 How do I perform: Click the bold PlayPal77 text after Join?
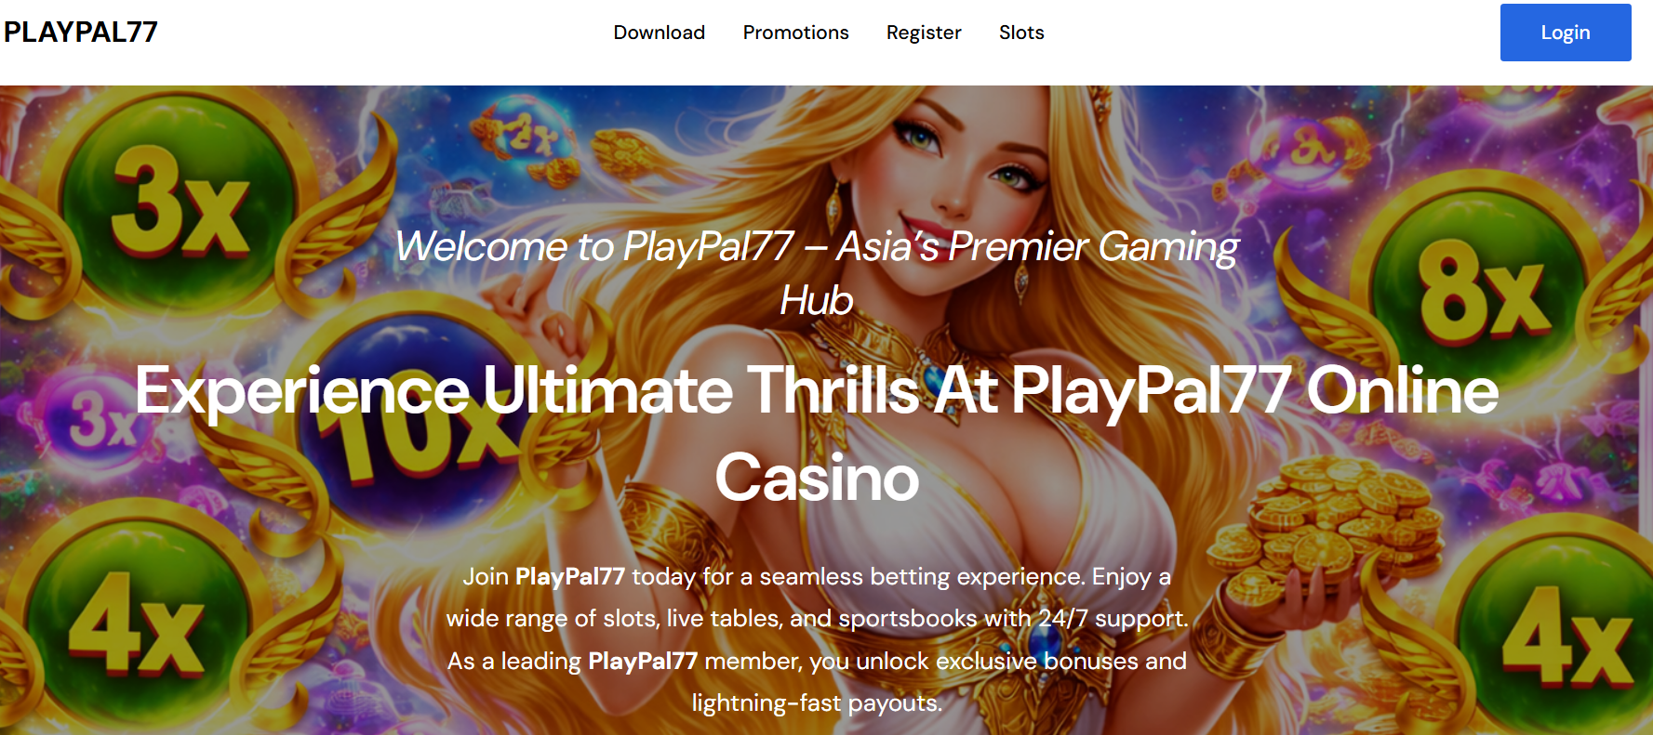tap(570, 576)
